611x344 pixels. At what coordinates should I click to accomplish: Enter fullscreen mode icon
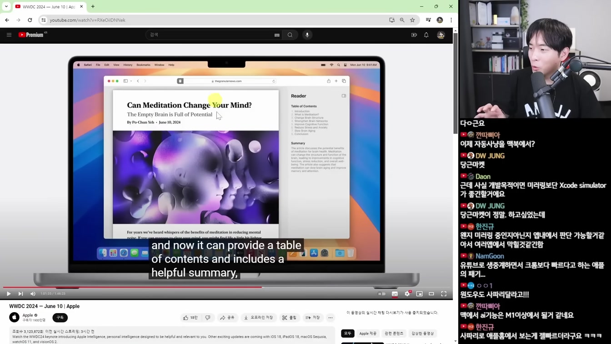[444, 294]
